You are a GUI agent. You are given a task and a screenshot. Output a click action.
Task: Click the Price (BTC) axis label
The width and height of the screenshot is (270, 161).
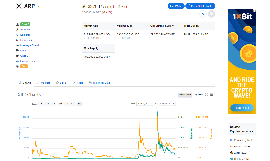coord(211,133)
